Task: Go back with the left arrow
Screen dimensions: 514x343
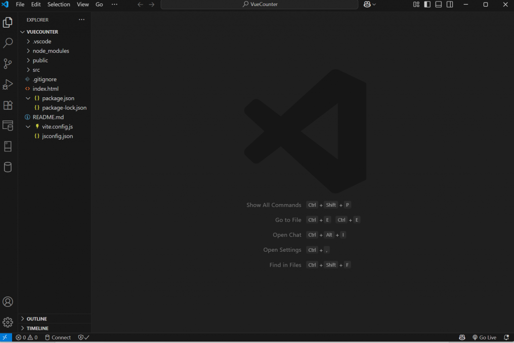Action: (x=141, y=4)
